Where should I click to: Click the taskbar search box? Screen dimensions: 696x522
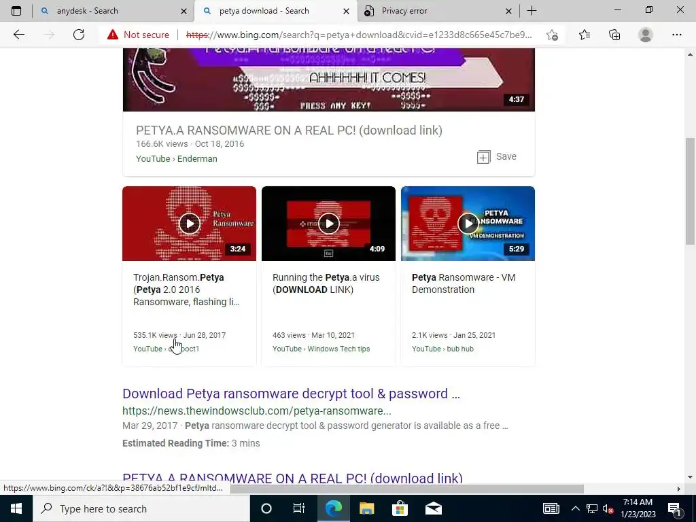point(141,508)
